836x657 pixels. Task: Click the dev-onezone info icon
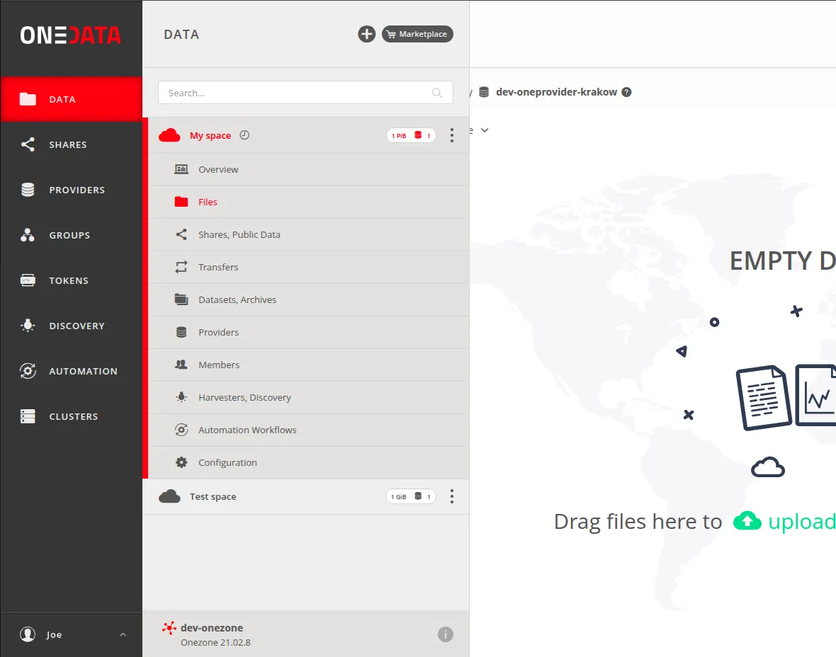click(445, 634)
